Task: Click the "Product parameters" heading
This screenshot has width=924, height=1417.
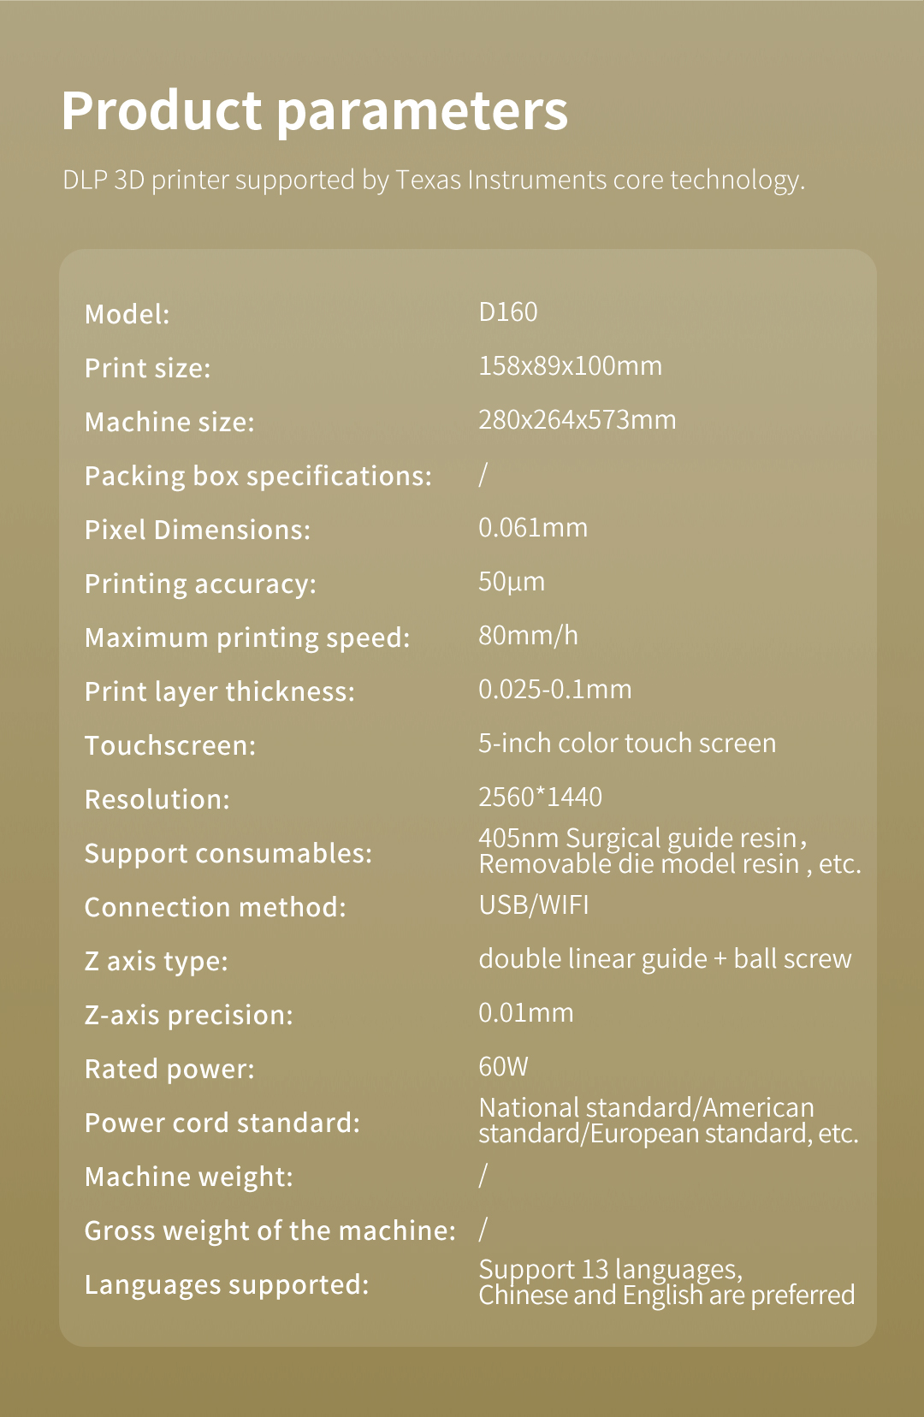Action: [x=314, y=111]
